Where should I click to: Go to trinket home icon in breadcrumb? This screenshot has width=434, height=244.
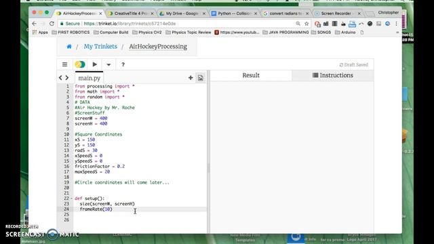(x=69, y=47)
